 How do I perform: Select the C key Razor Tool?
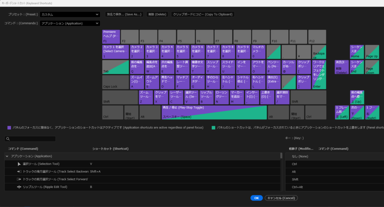pos(176,97)
